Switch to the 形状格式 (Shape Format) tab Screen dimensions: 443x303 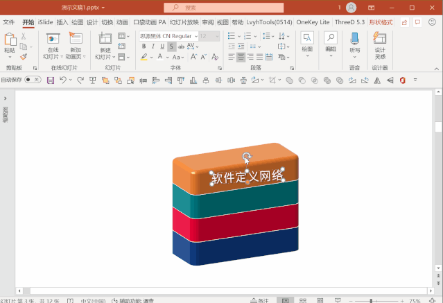point(381,22)
